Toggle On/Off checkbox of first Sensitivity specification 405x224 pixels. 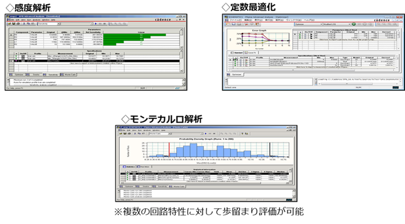[x=22, y=56]
